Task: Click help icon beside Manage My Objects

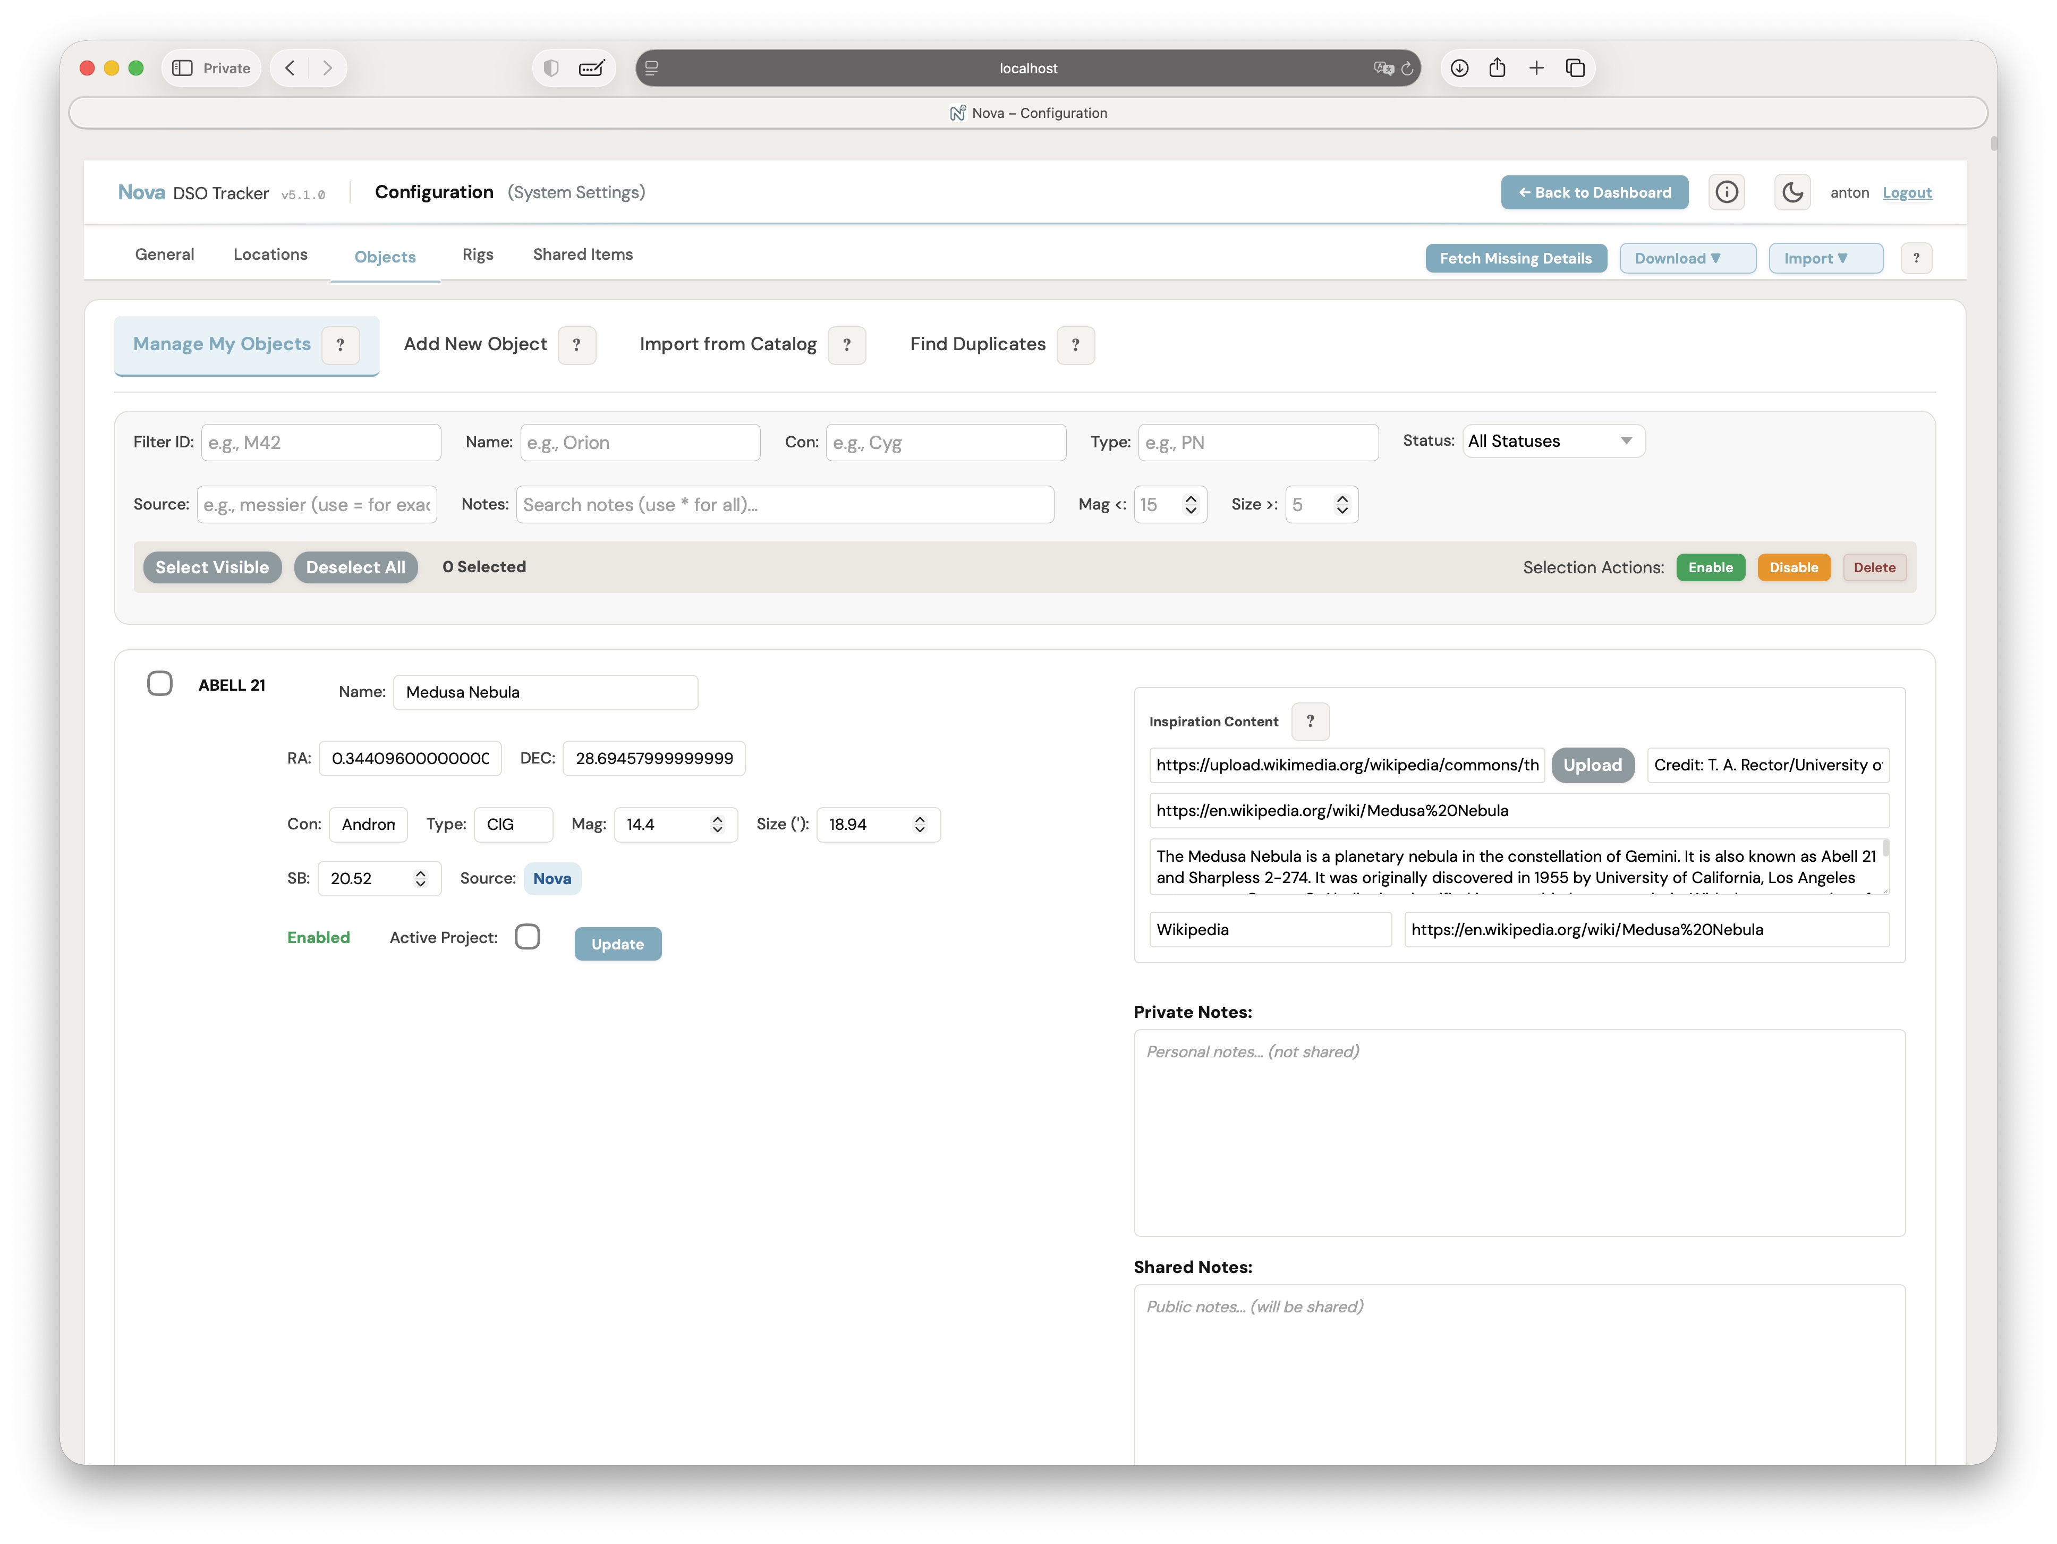Action: [x=341, y=345]
